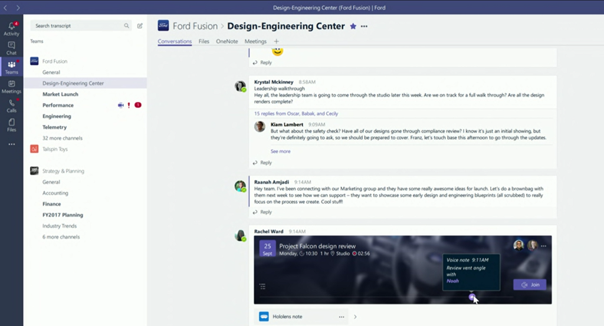Expand the 15 replies from Oscar, Babak, Cecily
The width and height of the screenshot is (604, 326).
(296, 114)
